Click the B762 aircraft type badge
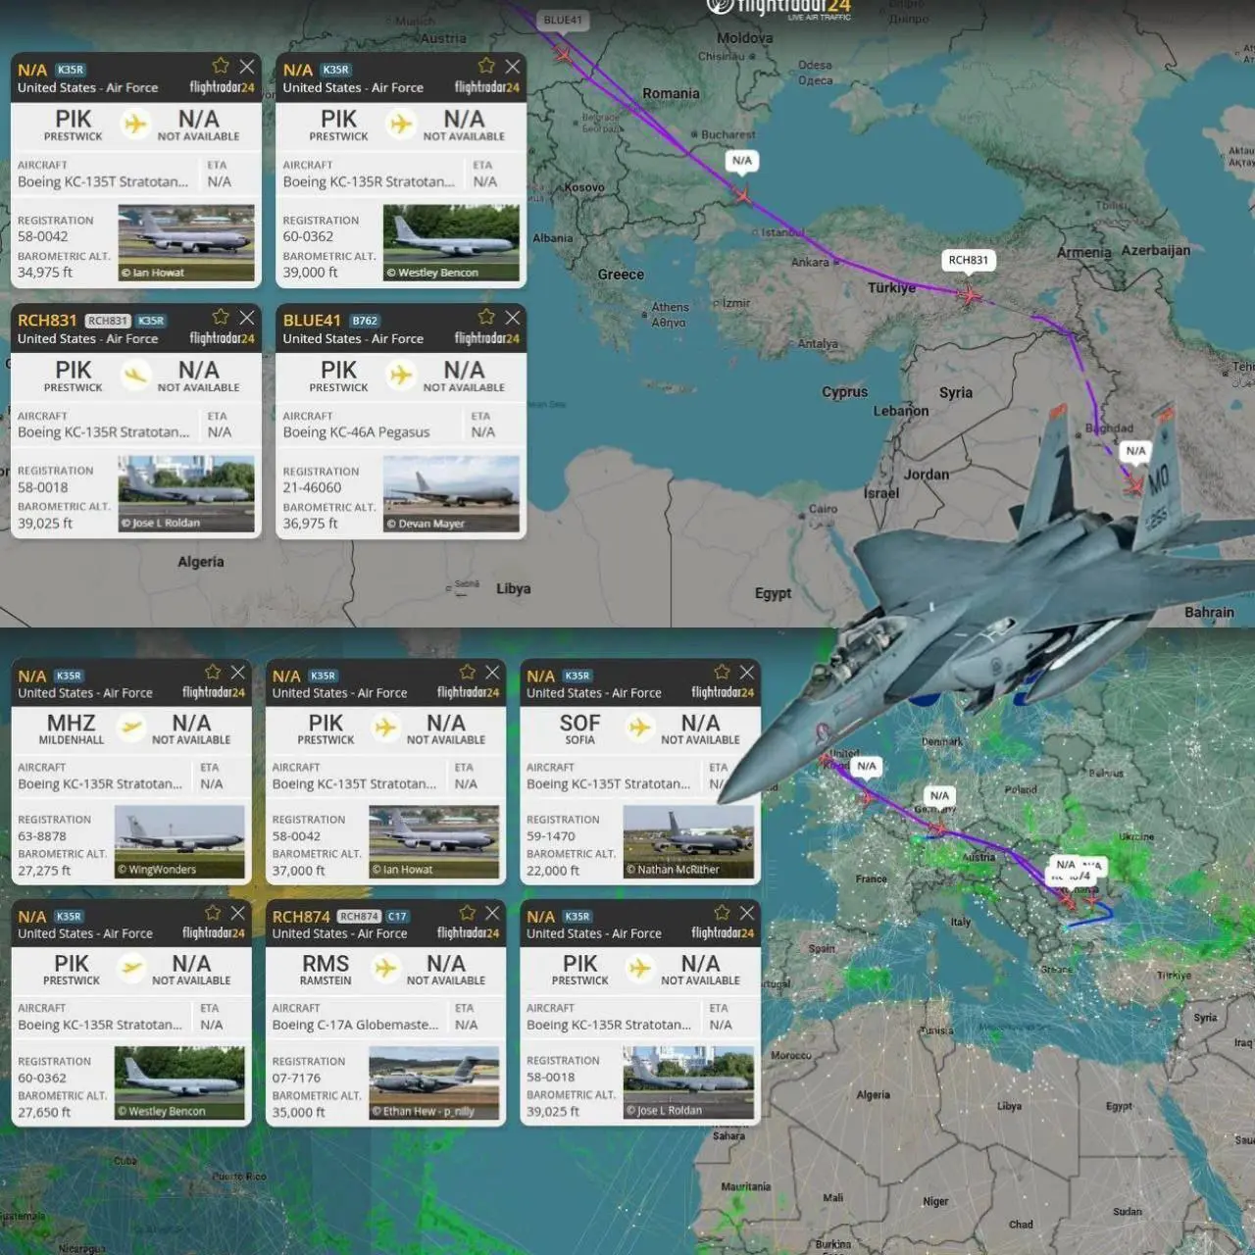Viewport: 1255px width, 1255px height. 365,321
